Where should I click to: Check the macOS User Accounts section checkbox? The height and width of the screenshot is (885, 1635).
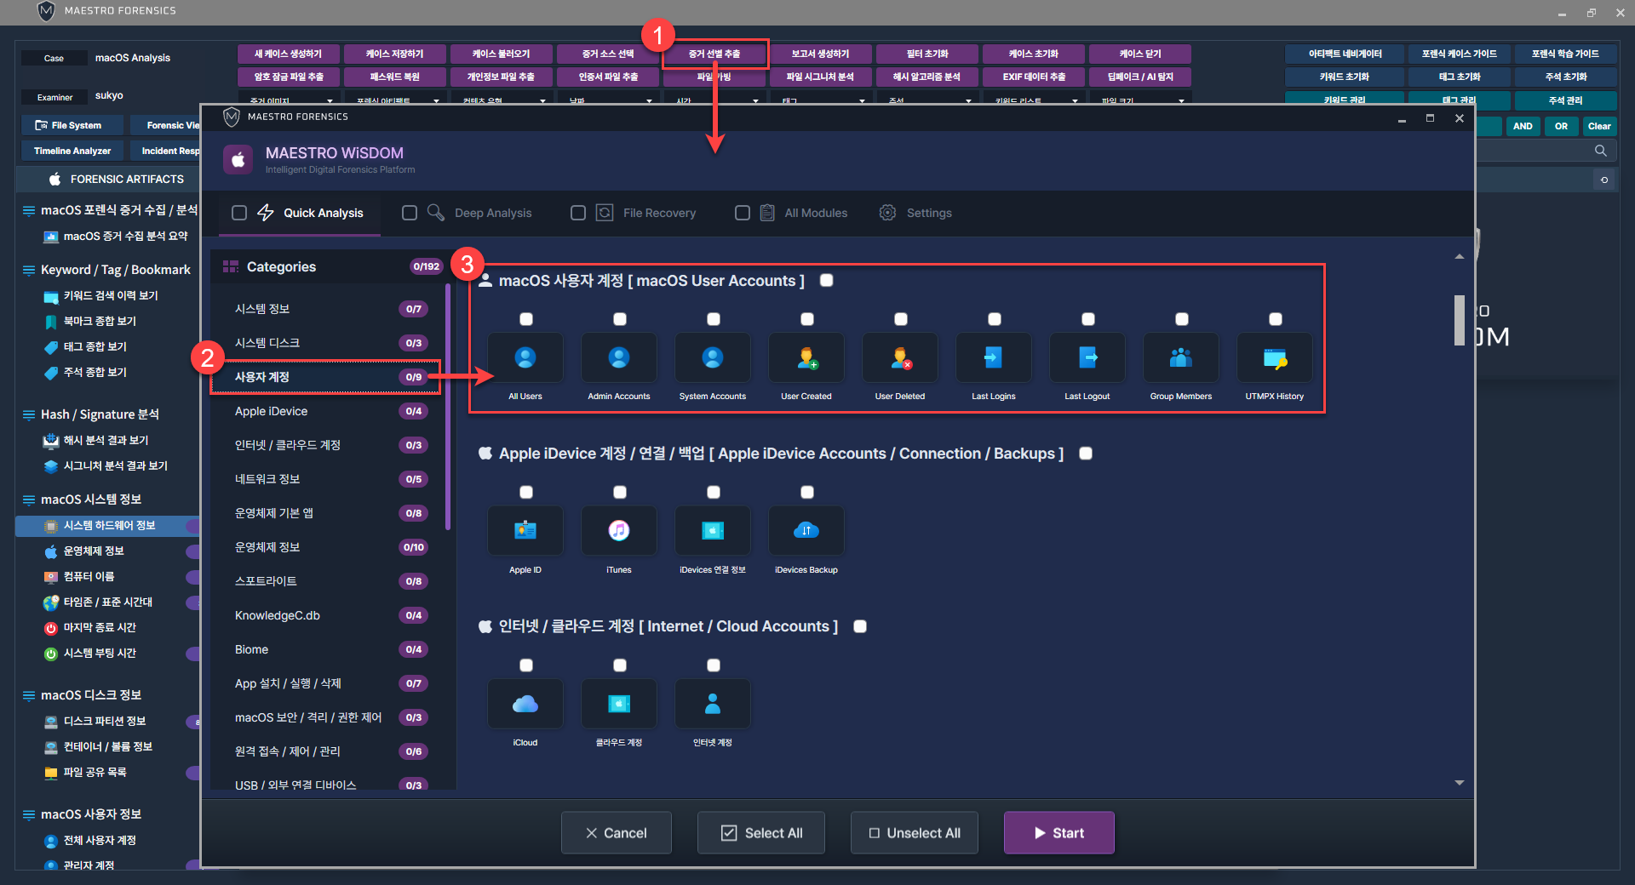(826, 281)
